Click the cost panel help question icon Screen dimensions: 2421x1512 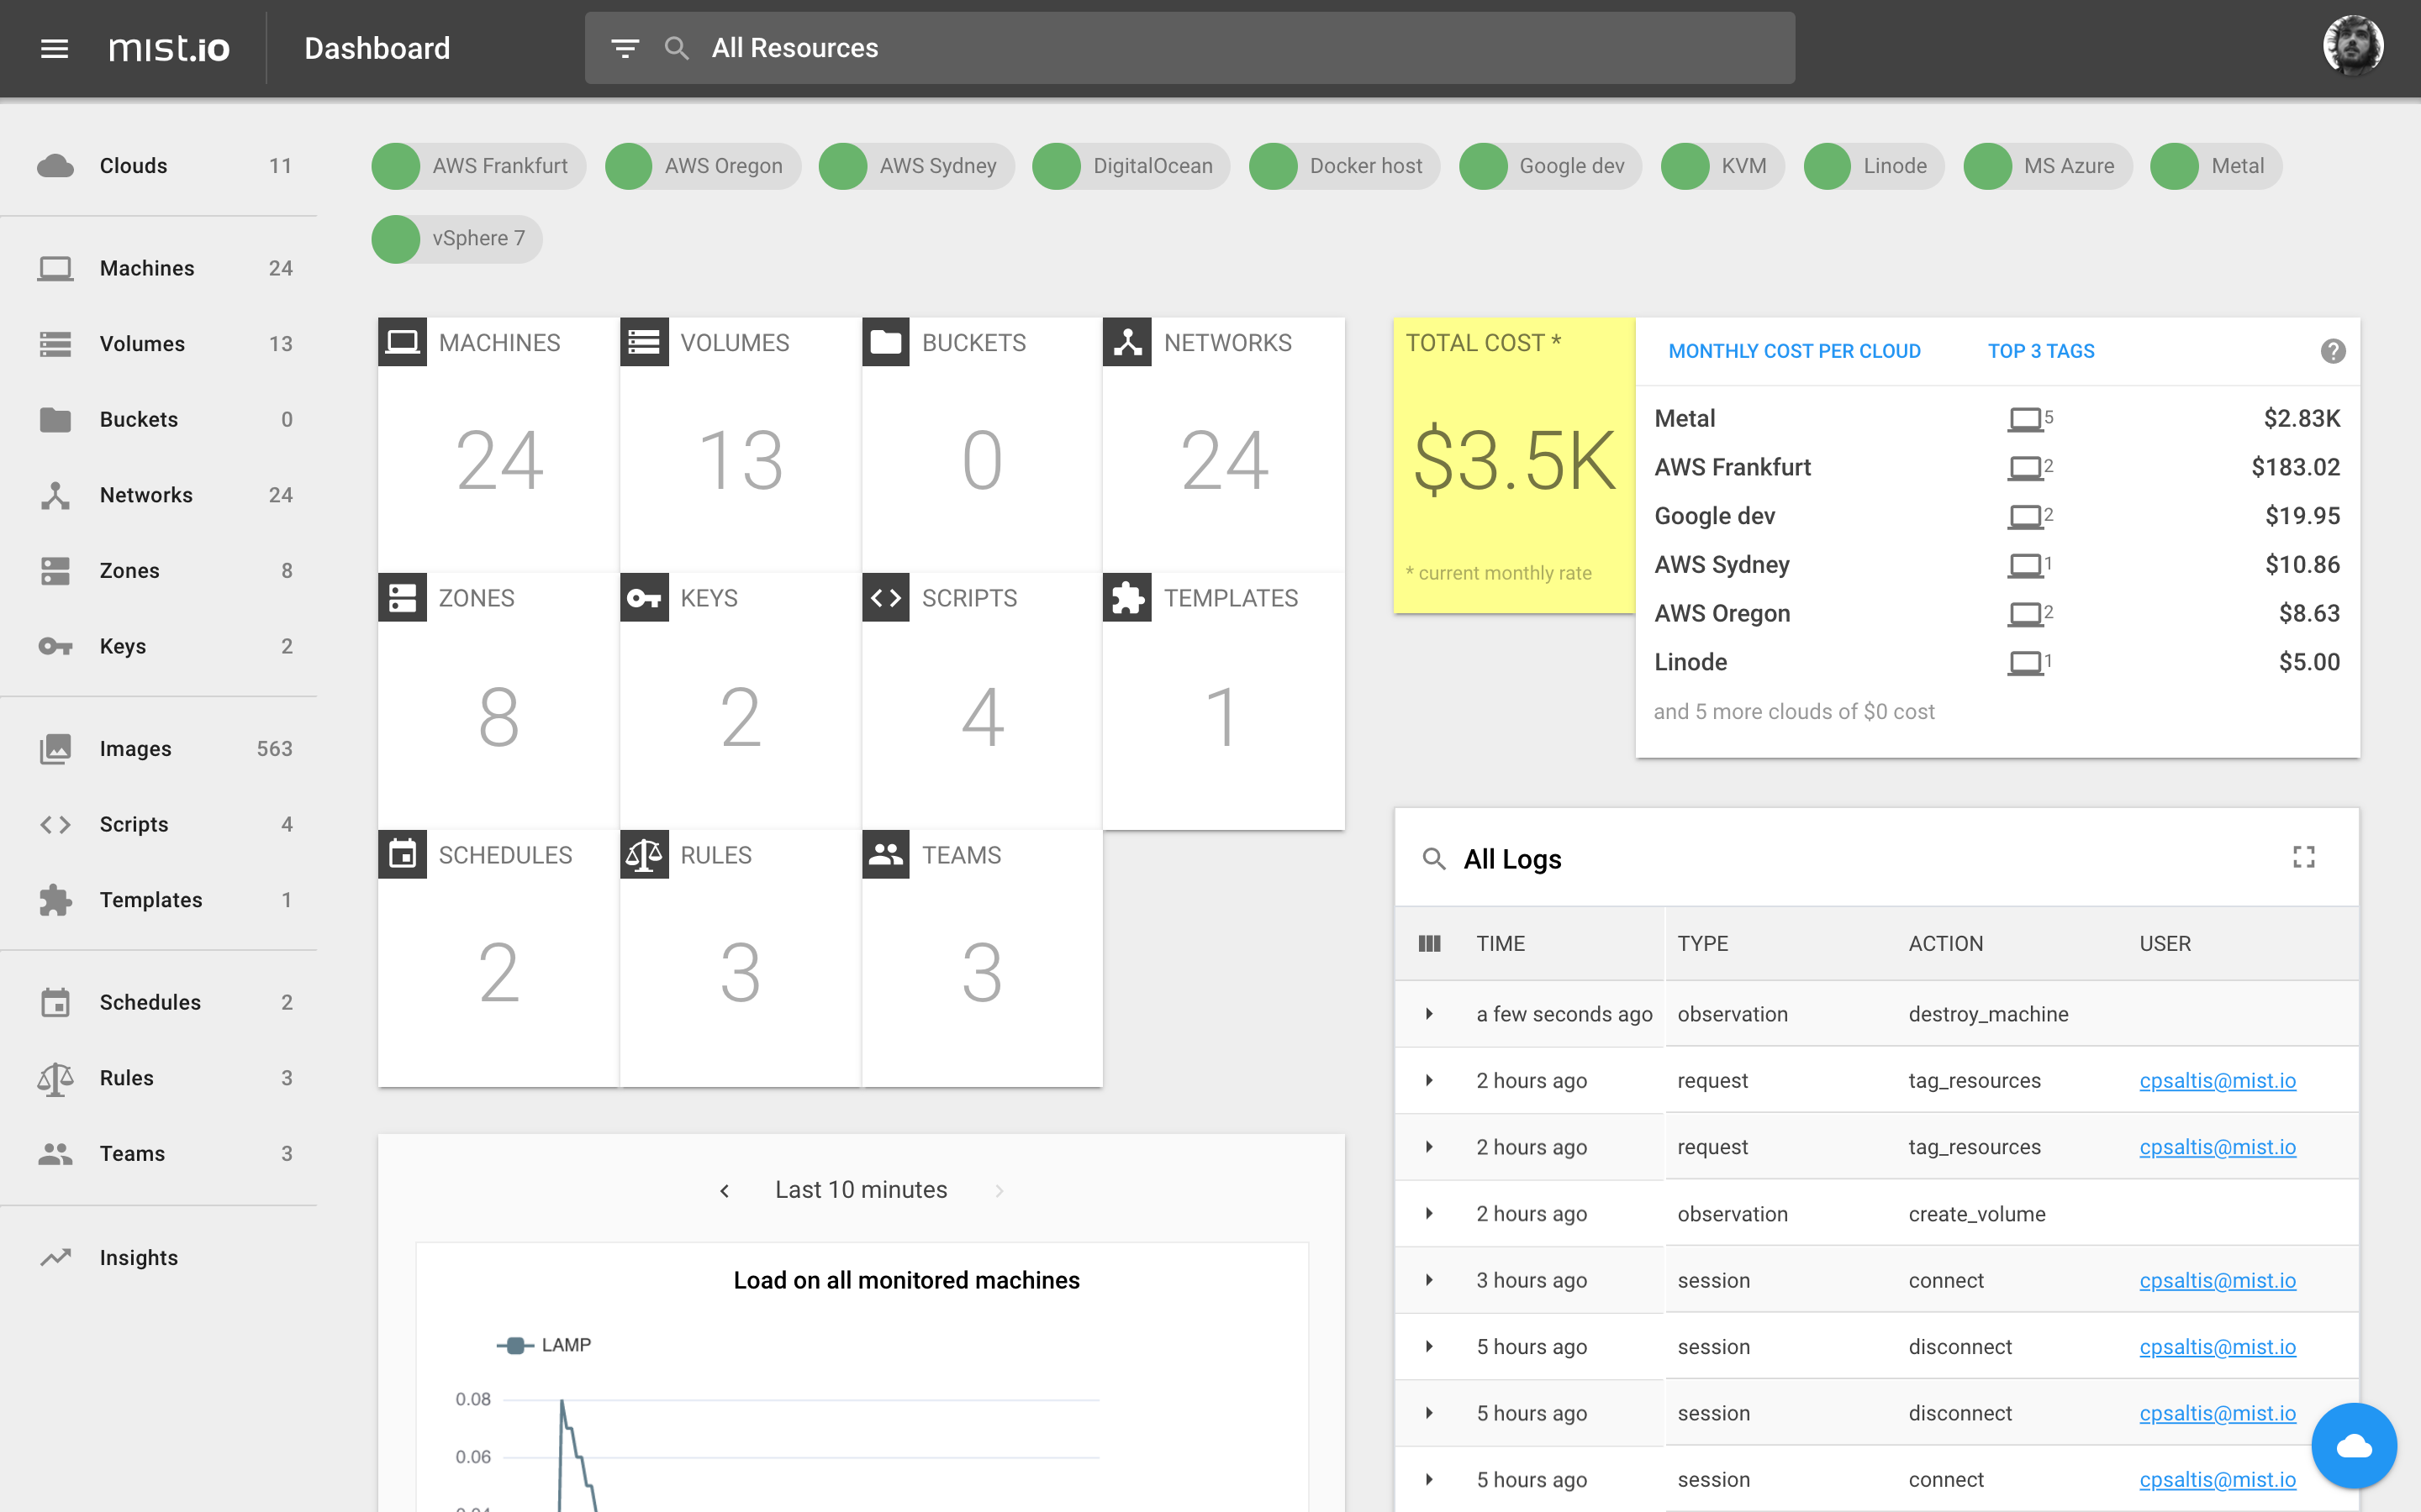(x=2333, y=351)
